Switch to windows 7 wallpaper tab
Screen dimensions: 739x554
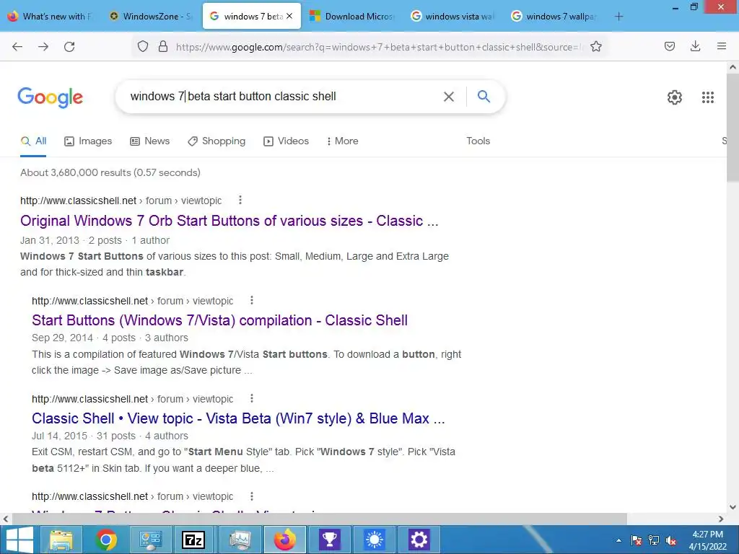click(554, 16)
